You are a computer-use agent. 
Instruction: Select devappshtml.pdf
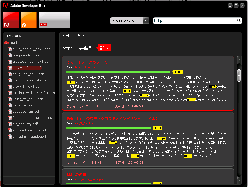pyautogui.click(x=26, y=111)
